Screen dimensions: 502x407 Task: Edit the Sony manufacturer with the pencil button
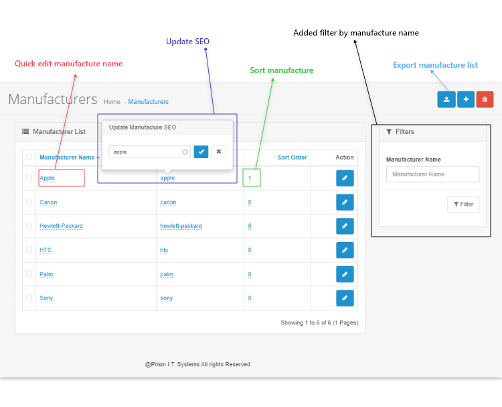tap(345, 298)
